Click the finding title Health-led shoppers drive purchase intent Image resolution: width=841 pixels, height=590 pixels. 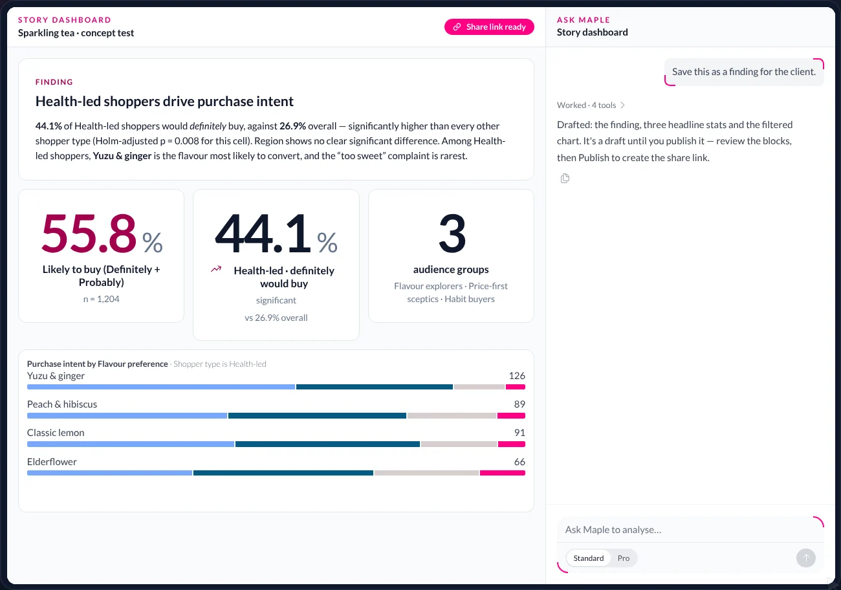pyautogui.click(x=164, y=101)
